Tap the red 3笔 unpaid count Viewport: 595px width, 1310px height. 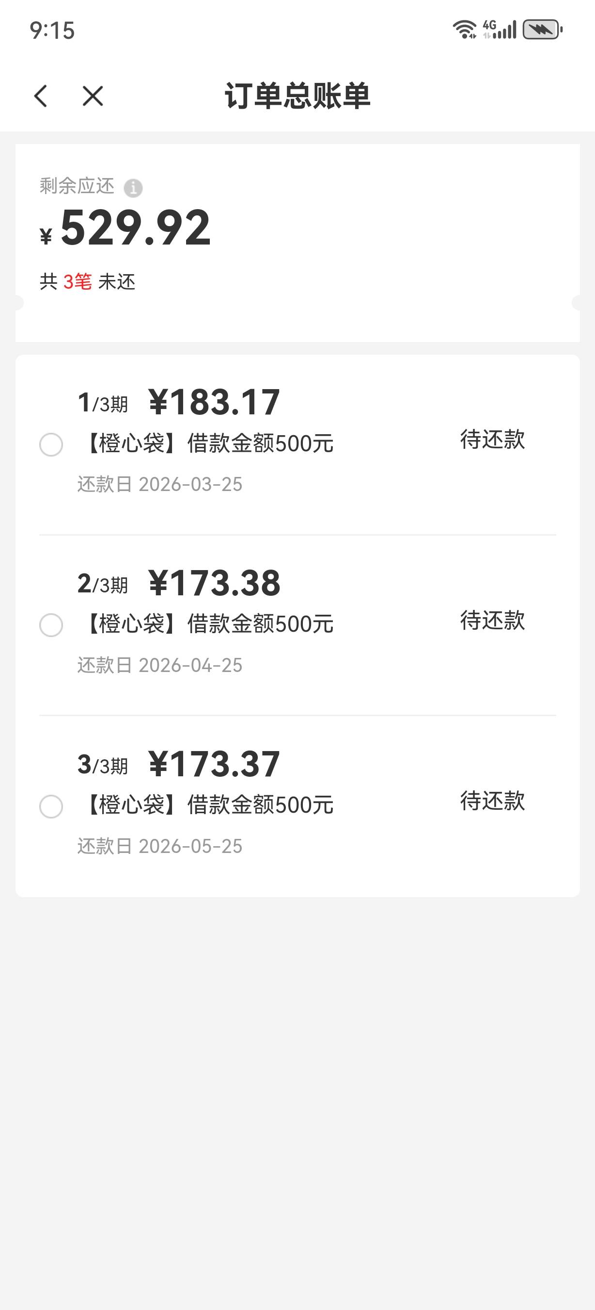(77, 281)
